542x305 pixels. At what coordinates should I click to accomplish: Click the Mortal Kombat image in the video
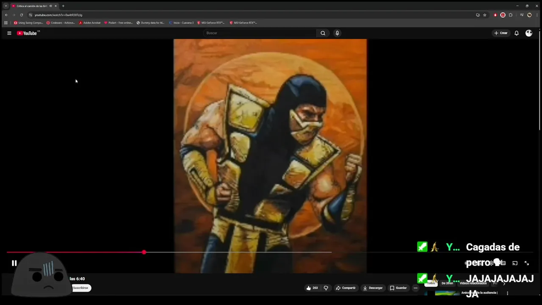coord(270,156)
